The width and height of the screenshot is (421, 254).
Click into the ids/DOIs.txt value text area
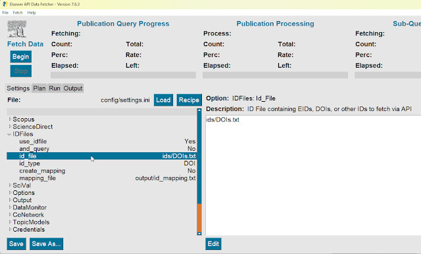tap(313, 175)
